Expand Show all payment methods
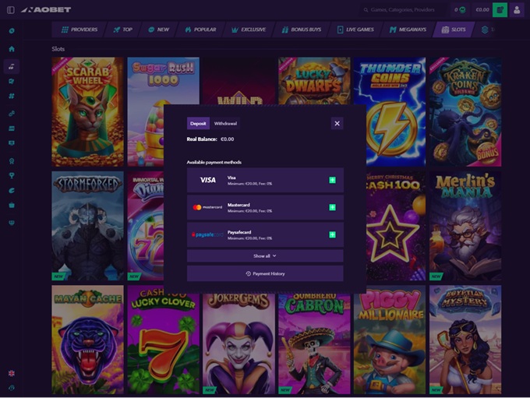The width and height of the screenshot is (530, 398). pyautogui.click(x=265, y=255)
